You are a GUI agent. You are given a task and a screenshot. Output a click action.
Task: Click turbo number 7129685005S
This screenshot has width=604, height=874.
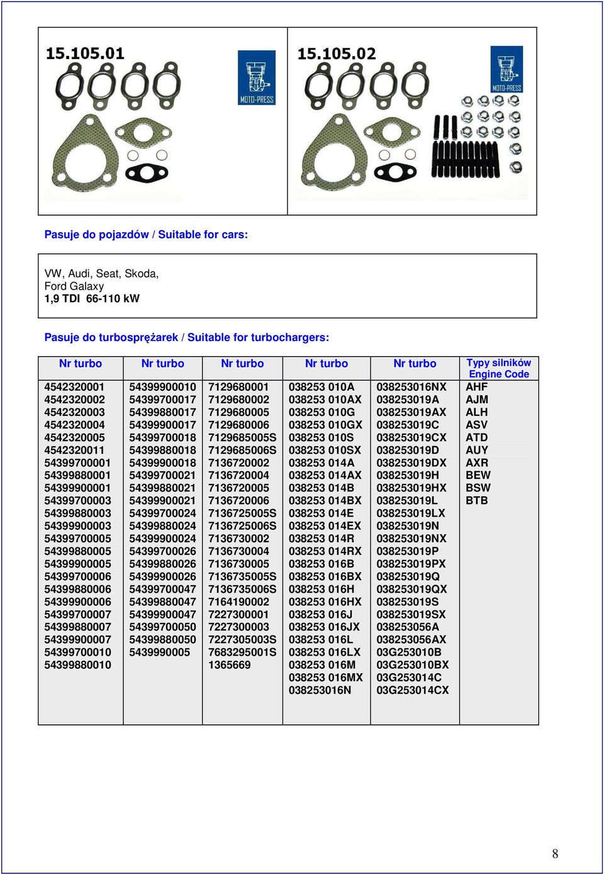(x=242, y=437)
